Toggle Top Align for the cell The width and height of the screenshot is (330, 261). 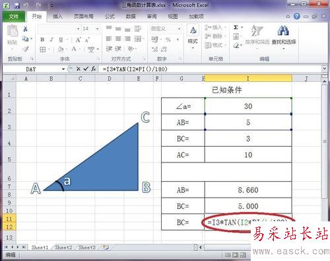point(109,28)
